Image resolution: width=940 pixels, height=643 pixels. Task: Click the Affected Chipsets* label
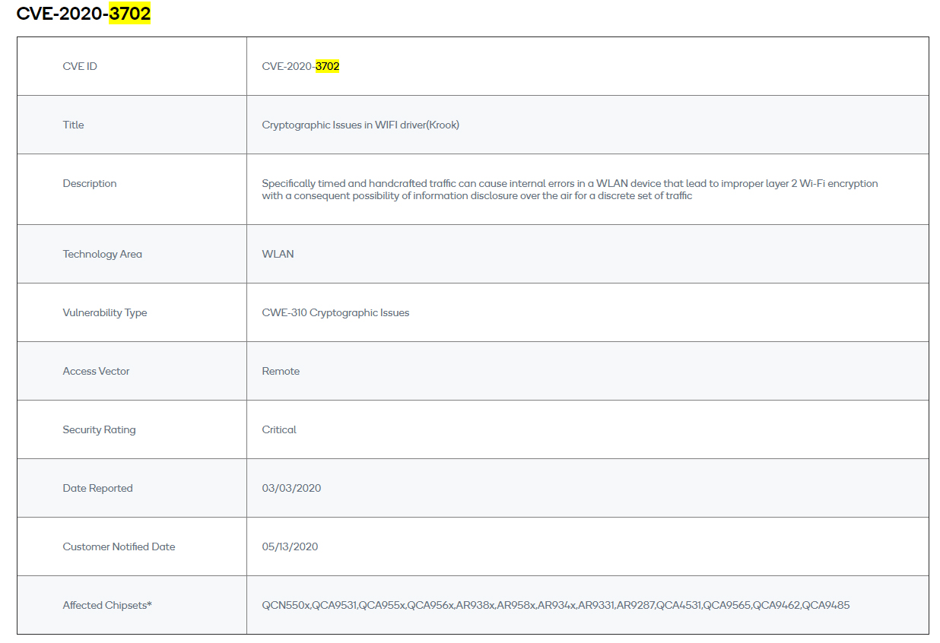click(107, 605)
